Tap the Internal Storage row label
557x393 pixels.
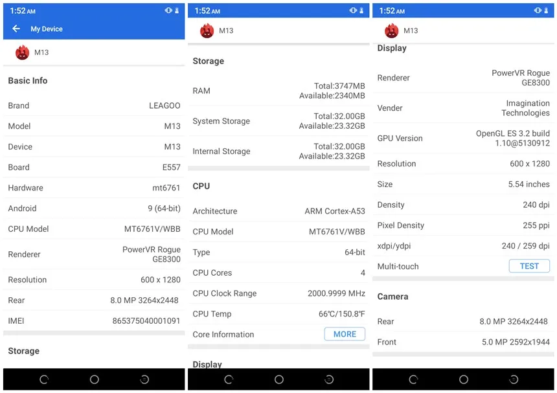click(222, 152)
